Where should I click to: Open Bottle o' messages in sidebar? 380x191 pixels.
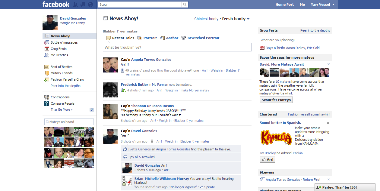[x=64, y=42]
